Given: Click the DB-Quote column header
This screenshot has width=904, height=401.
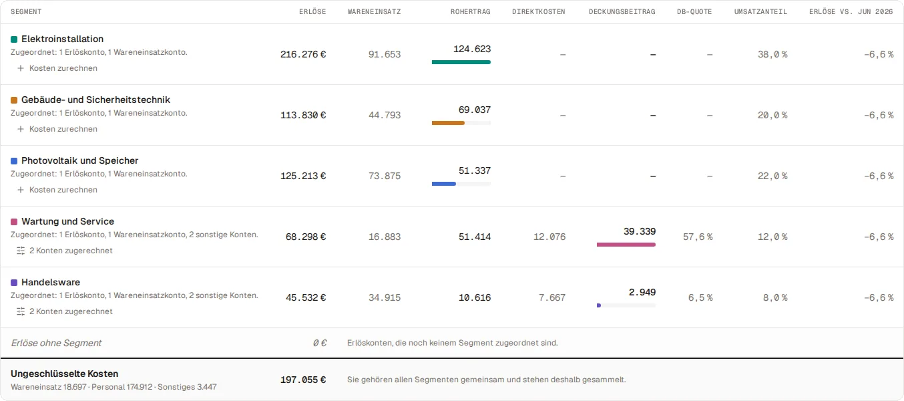Looking at the screenshot, I should click(694, 11).
